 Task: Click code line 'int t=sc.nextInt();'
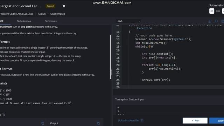coord(151,43)
